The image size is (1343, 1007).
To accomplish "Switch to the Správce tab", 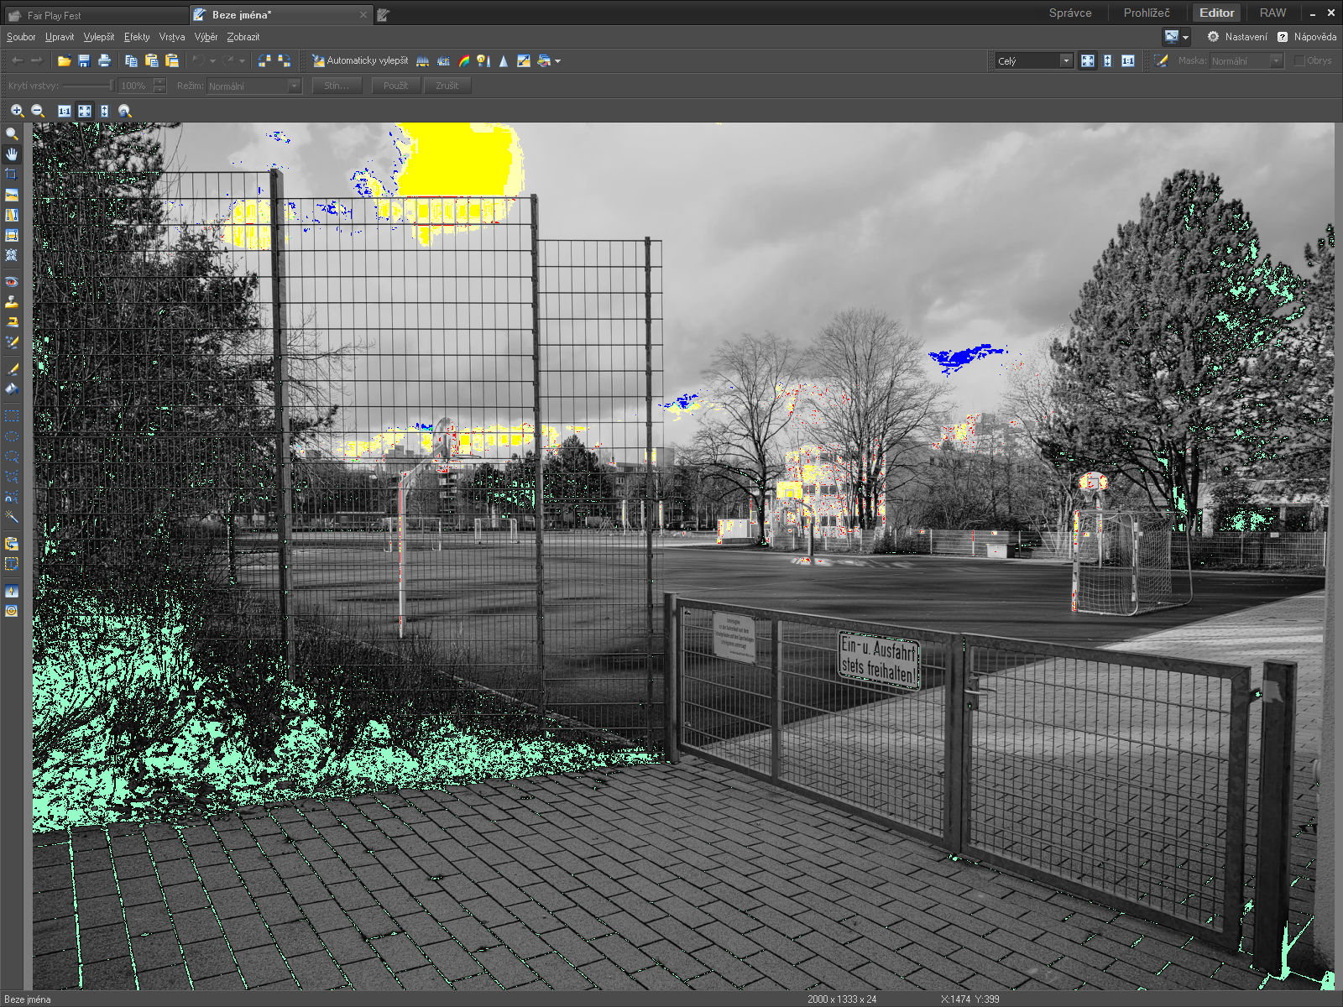I will [1070, 13].
